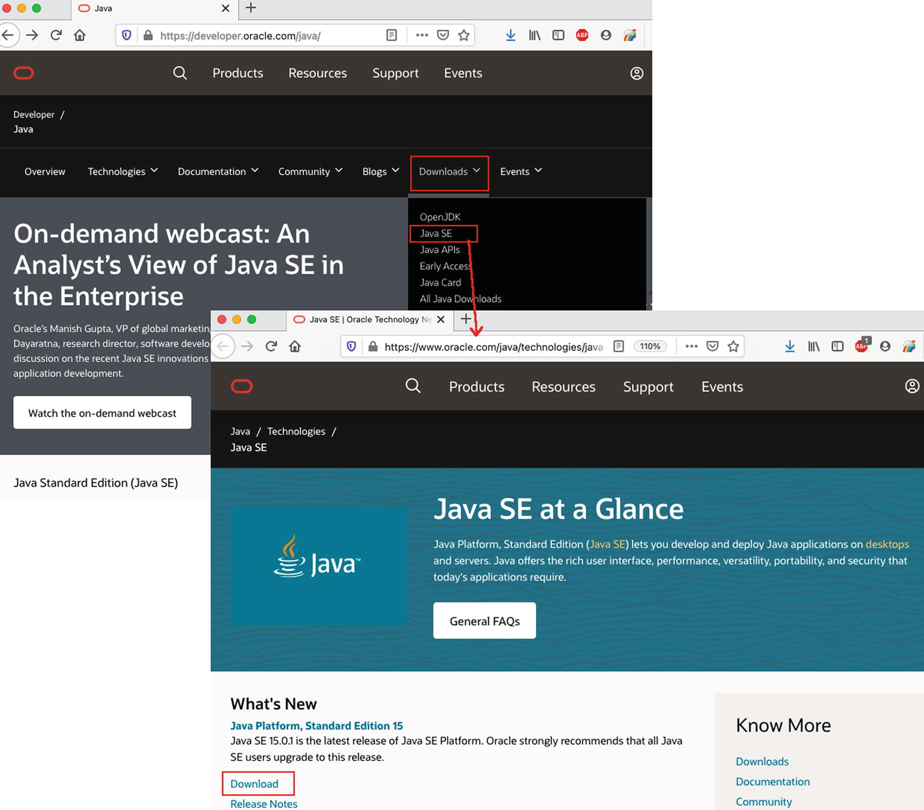Image resolution: width=924 pixels, height=810 pixels.
Task: Open downloads panel in back Java window
Action: point(510,35)
